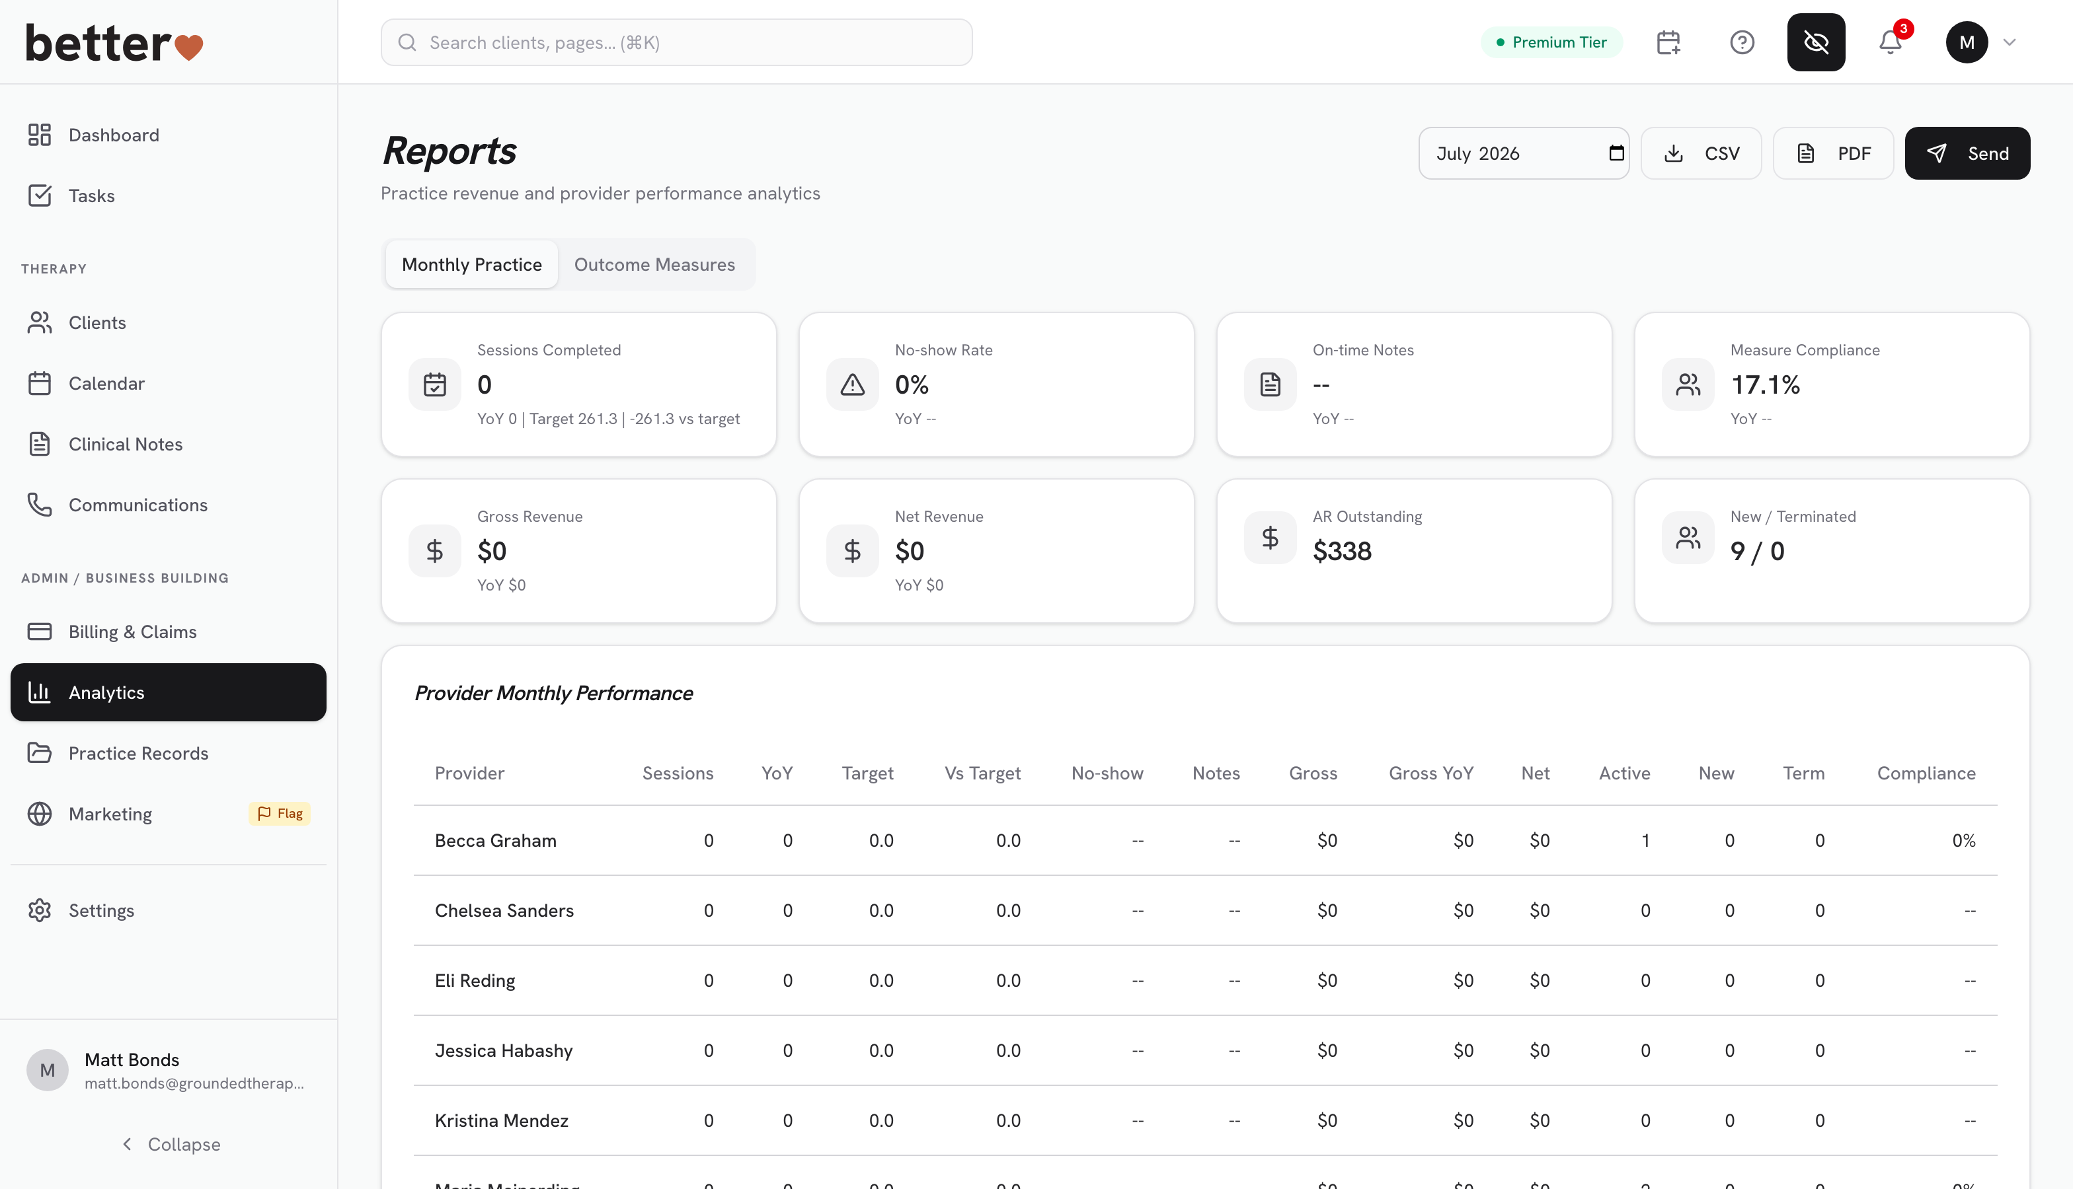The image size is (2073, 1189).
Task: Click the search clients input field
Action: tap(676, 42)
